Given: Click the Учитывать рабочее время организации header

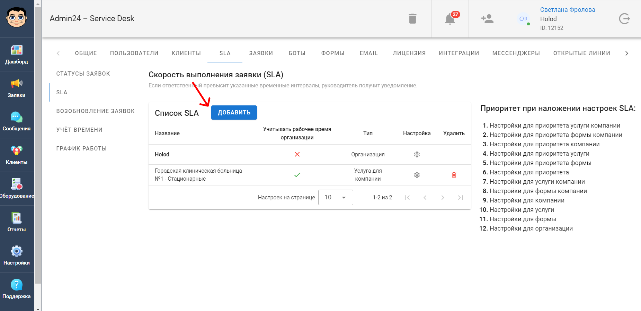Looking at the screenshot, I should tap(297, 133).
